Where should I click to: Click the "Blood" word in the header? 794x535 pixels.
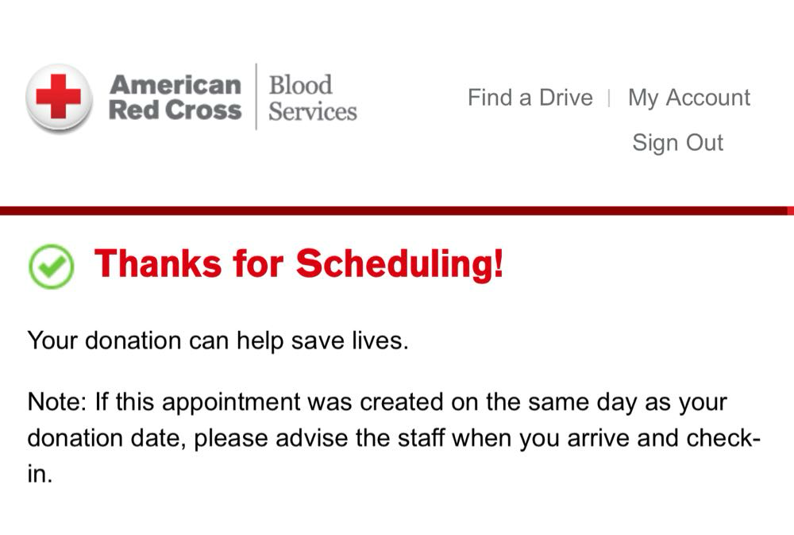(x=300, y=84)
